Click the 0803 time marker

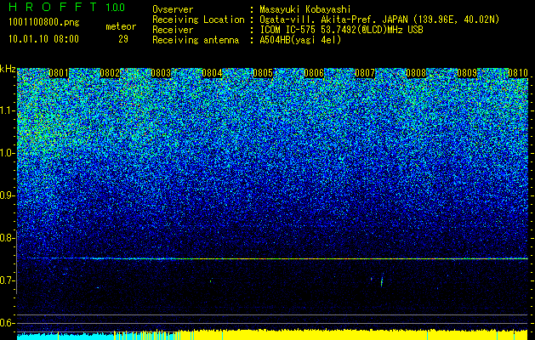pos(161,73)
